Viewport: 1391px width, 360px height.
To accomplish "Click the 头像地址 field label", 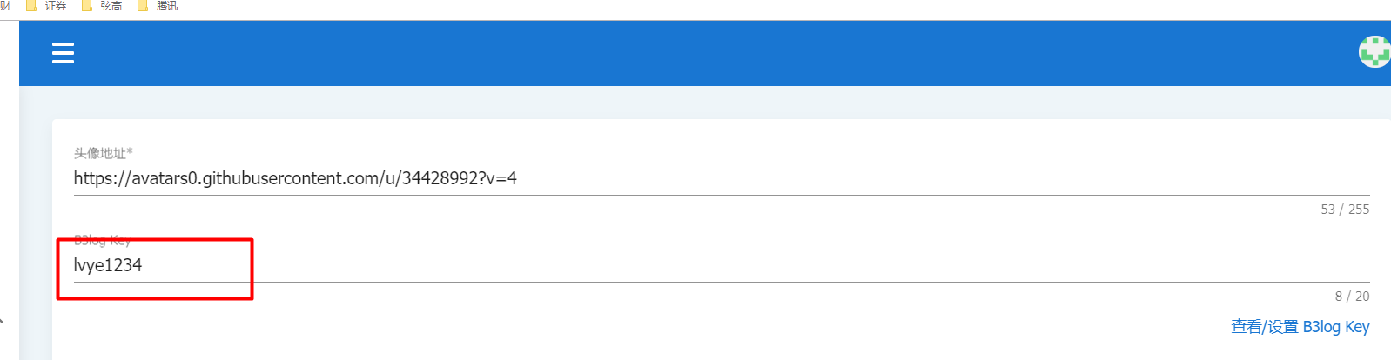I will [103, 153].
